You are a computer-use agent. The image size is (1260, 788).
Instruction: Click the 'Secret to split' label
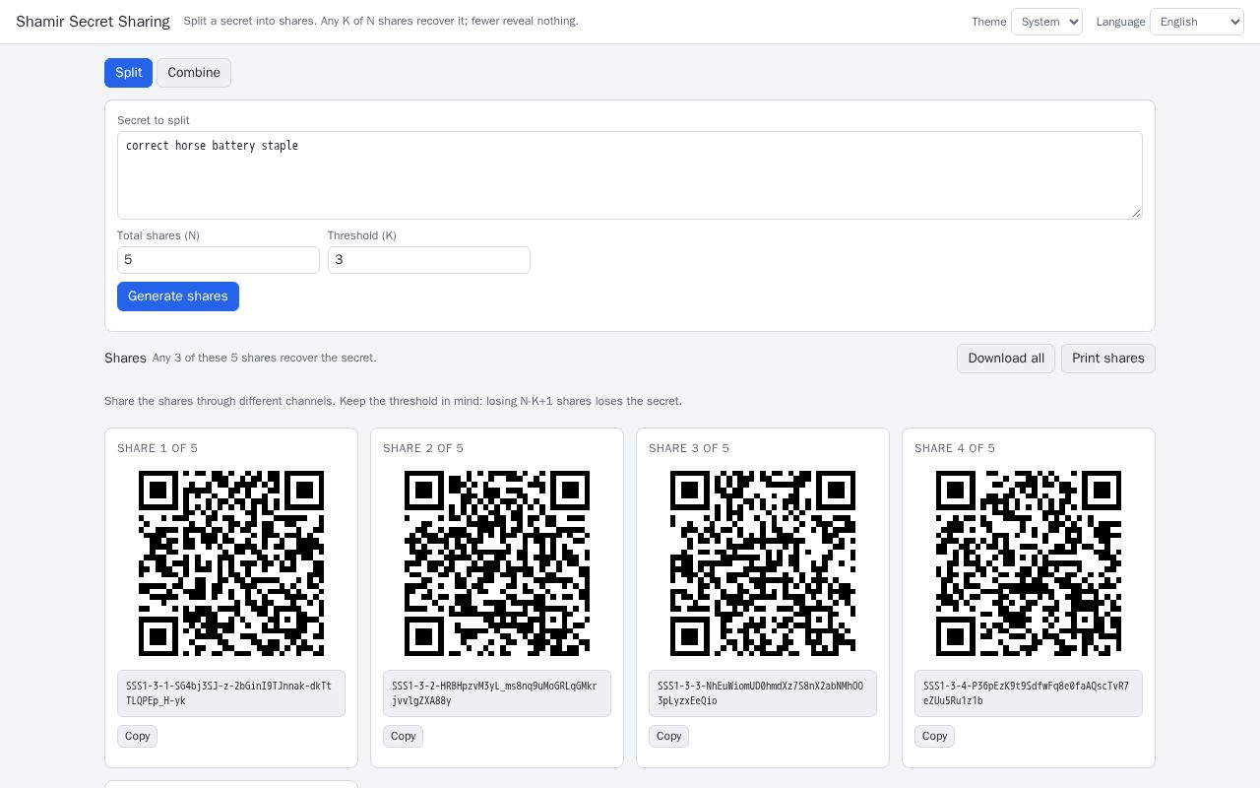click(x=154, y=120)
